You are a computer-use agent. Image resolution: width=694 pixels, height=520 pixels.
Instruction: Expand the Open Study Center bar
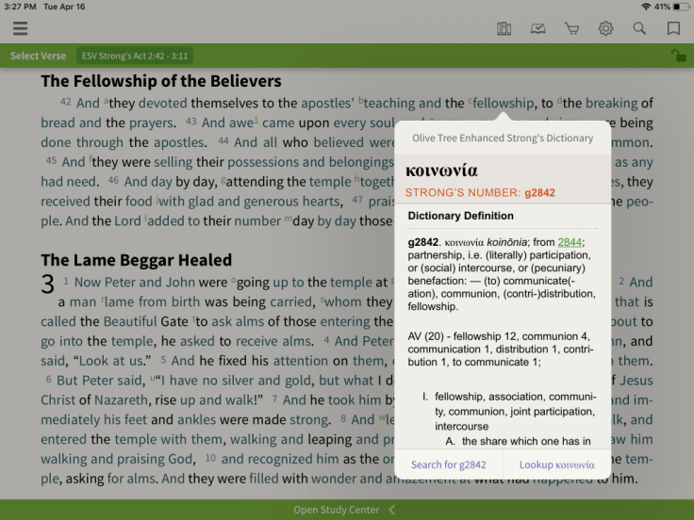(x=337, y=510)
